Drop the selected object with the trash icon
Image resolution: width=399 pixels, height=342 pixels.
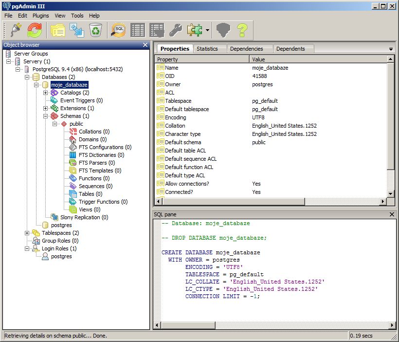click(95, 30)
